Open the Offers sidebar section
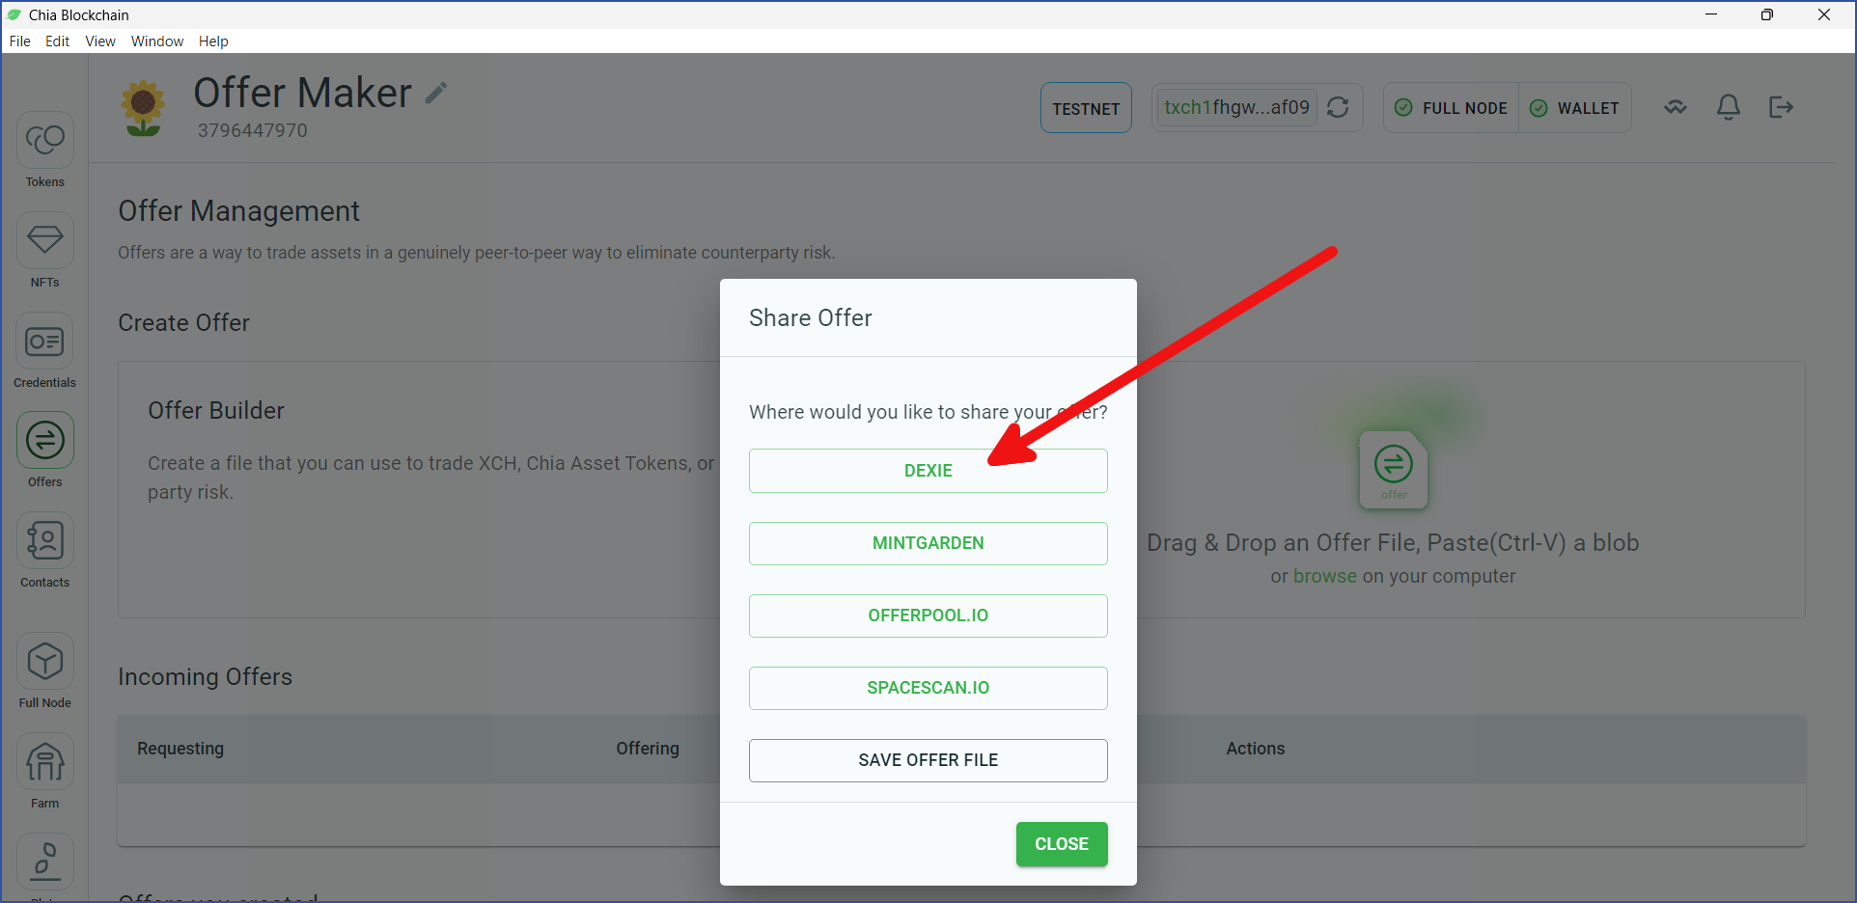The height and width of the screenshot is (903, 1857). tap(44, 451)
